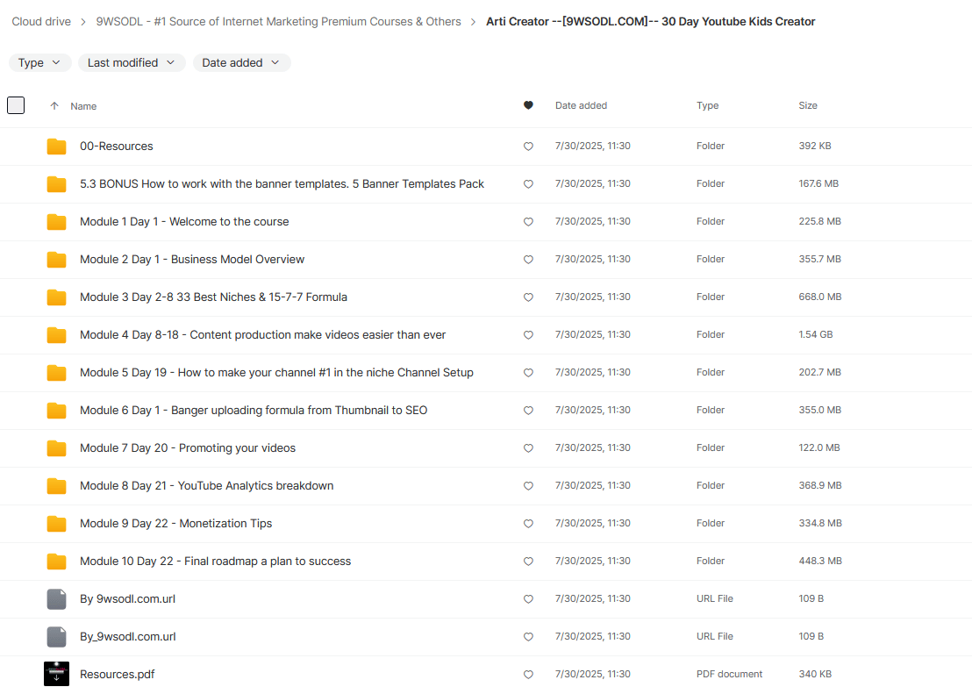Mark Resources.pdf as favorite
The image size is (972, 687).
[528, 675]
